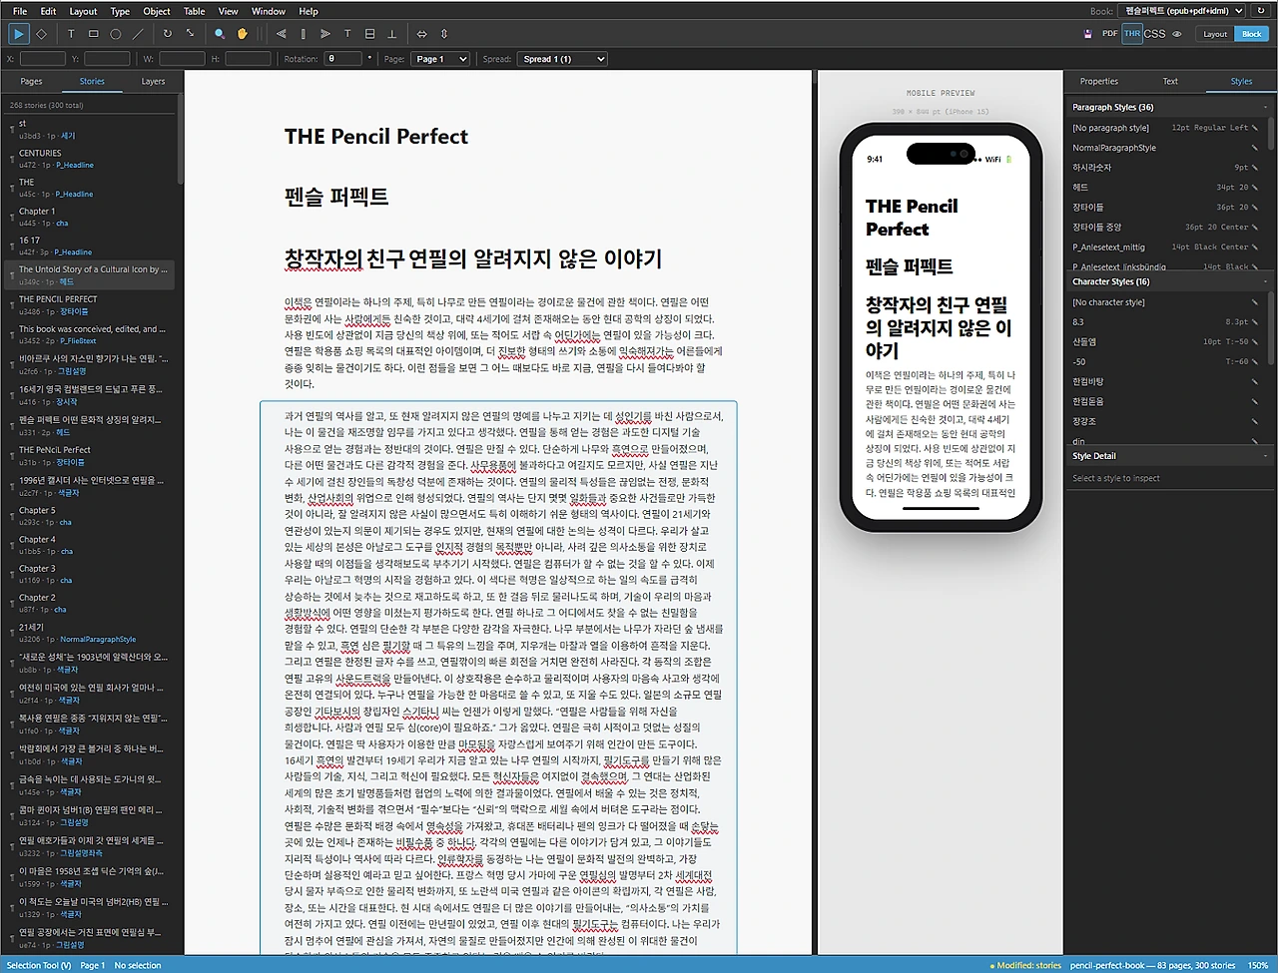This screenshot has height=973, width=1278.
Task: Open the CSS view button
Action: [1155, 34]
